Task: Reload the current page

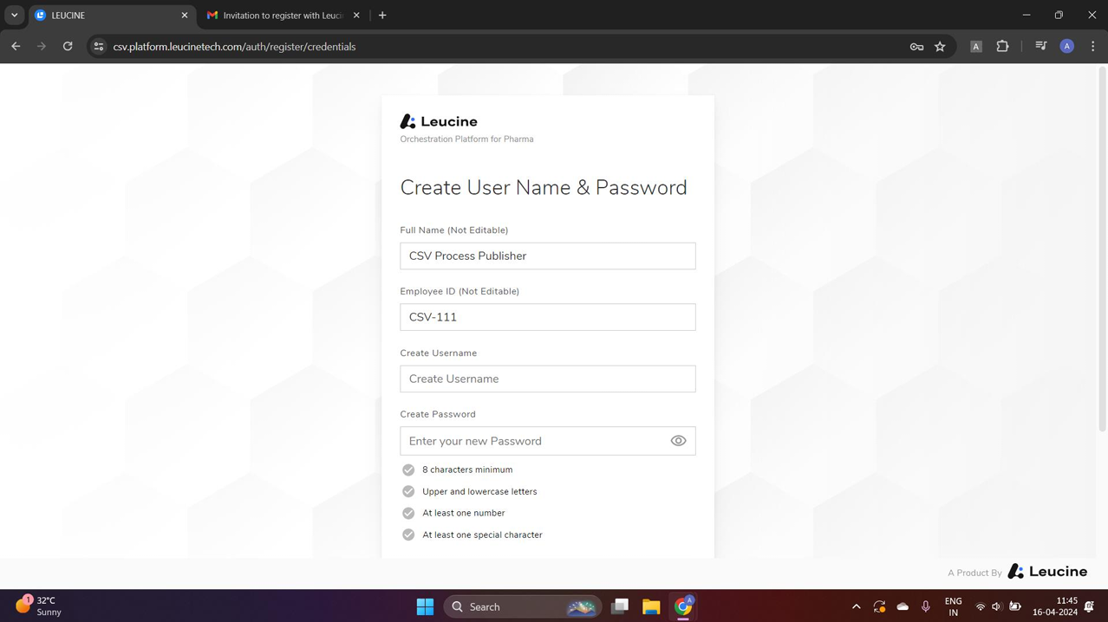Action: pyautogui.click(x=68, y=47)
